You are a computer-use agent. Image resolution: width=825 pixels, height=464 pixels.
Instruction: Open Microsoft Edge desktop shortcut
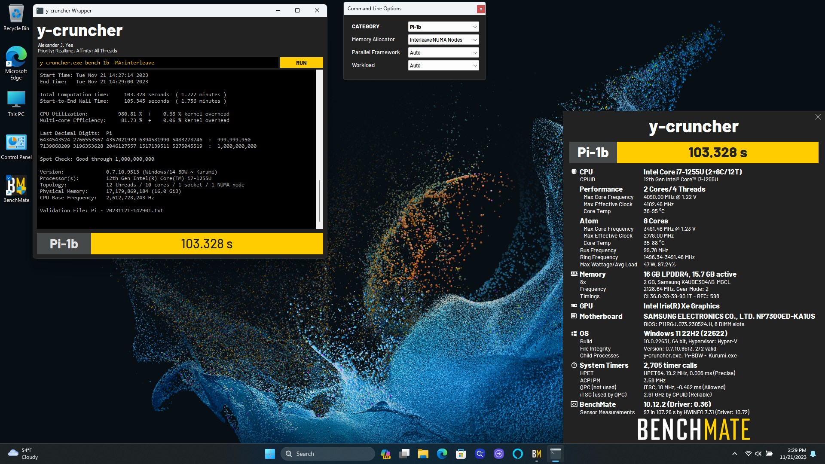tap(16, 63)
